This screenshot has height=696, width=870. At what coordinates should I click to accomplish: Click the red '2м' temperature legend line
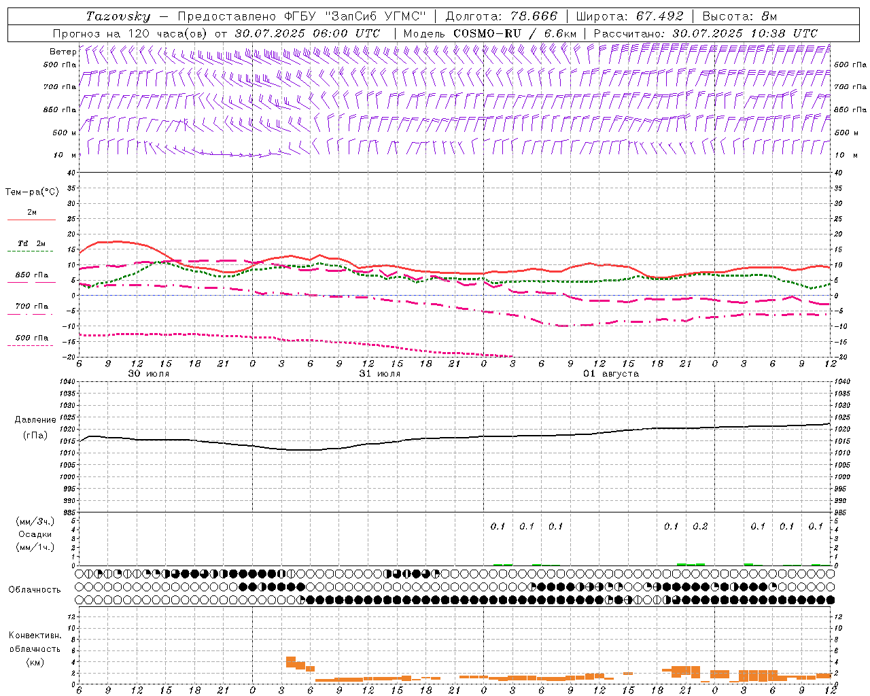tap(31, 220)
